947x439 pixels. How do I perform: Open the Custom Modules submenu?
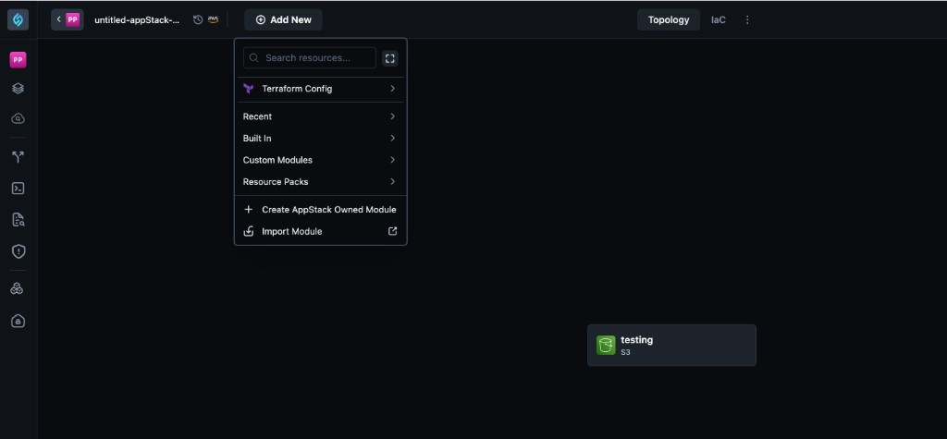320,160
